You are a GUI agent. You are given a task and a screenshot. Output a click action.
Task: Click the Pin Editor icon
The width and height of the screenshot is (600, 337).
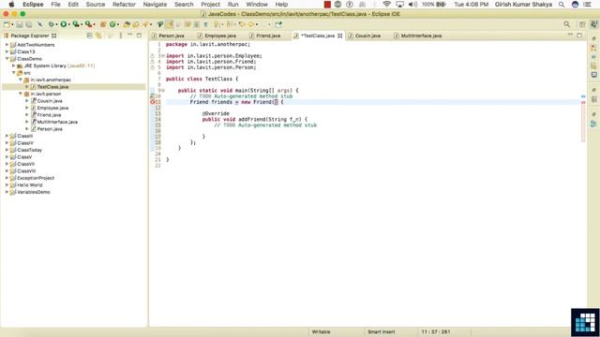pyautogui.click(x=278, y=24)
